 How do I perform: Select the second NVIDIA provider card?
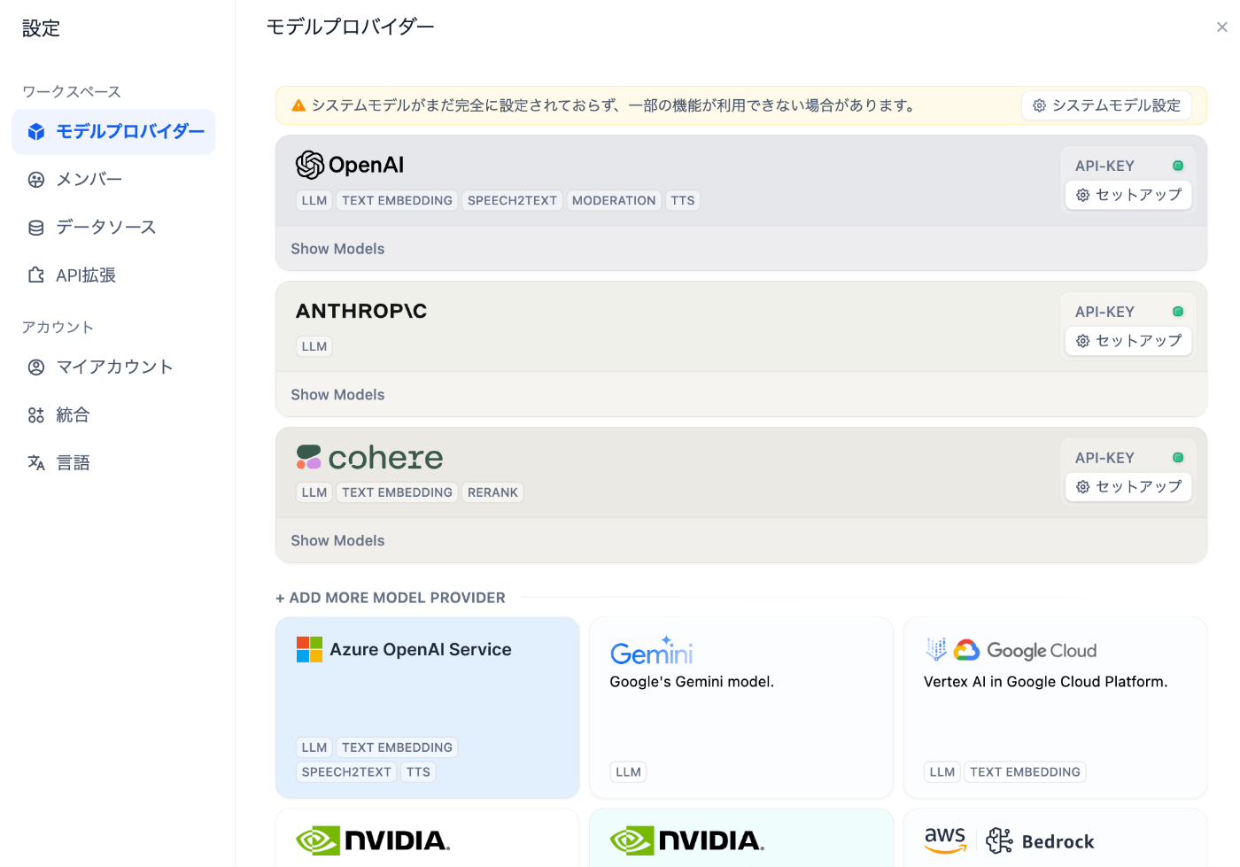[x=741, y=838]
